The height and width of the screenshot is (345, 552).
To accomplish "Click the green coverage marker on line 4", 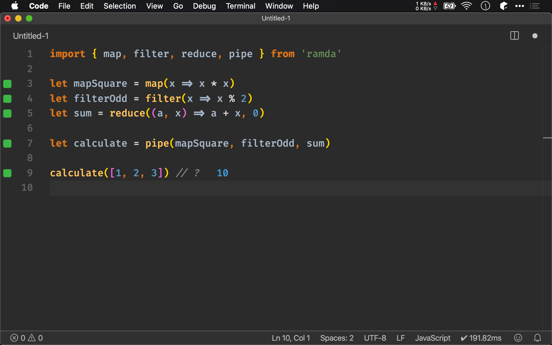I will click(7, 99).
